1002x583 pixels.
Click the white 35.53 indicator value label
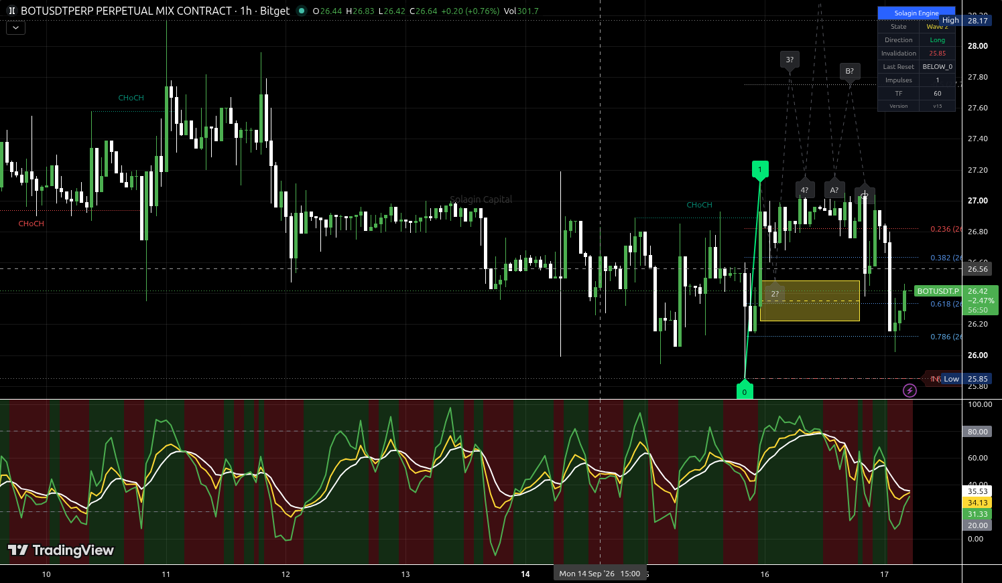[978, 491]
